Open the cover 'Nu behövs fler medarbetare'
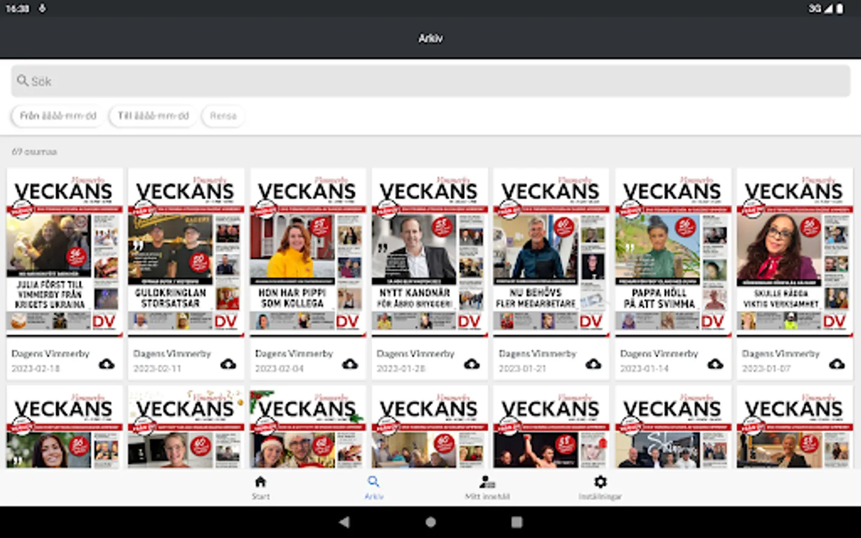This screenshot has height=538, width=861. click(x=551, y=252)
